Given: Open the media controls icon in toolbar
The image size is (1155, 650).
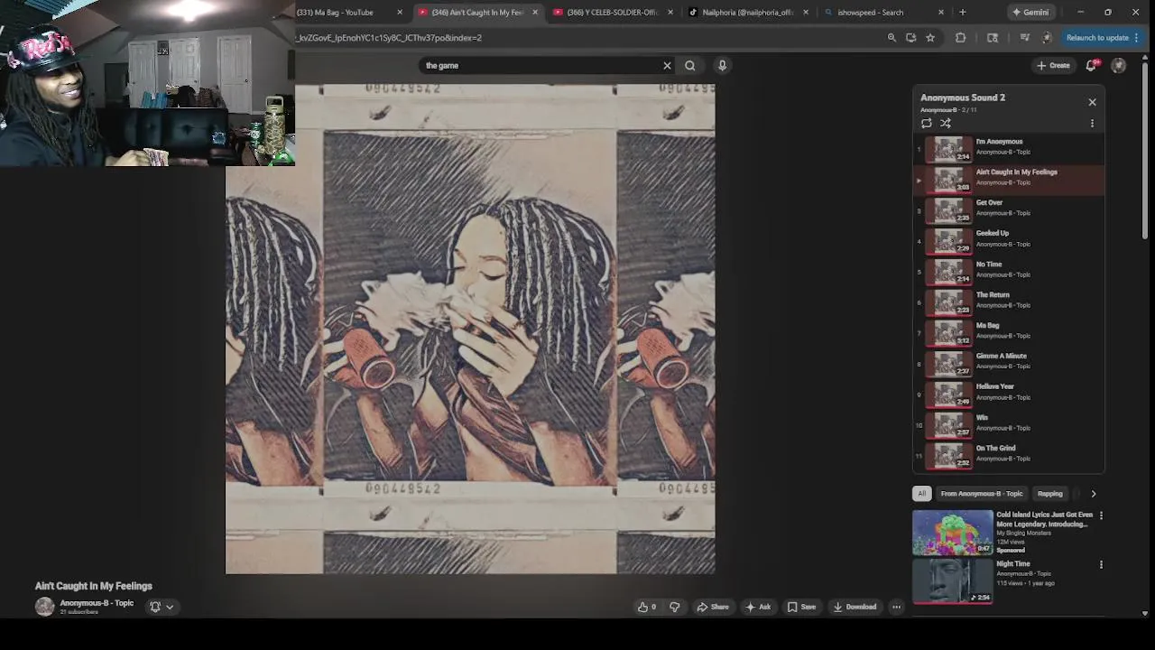Looking at the screenshot, I should 1025,38.
